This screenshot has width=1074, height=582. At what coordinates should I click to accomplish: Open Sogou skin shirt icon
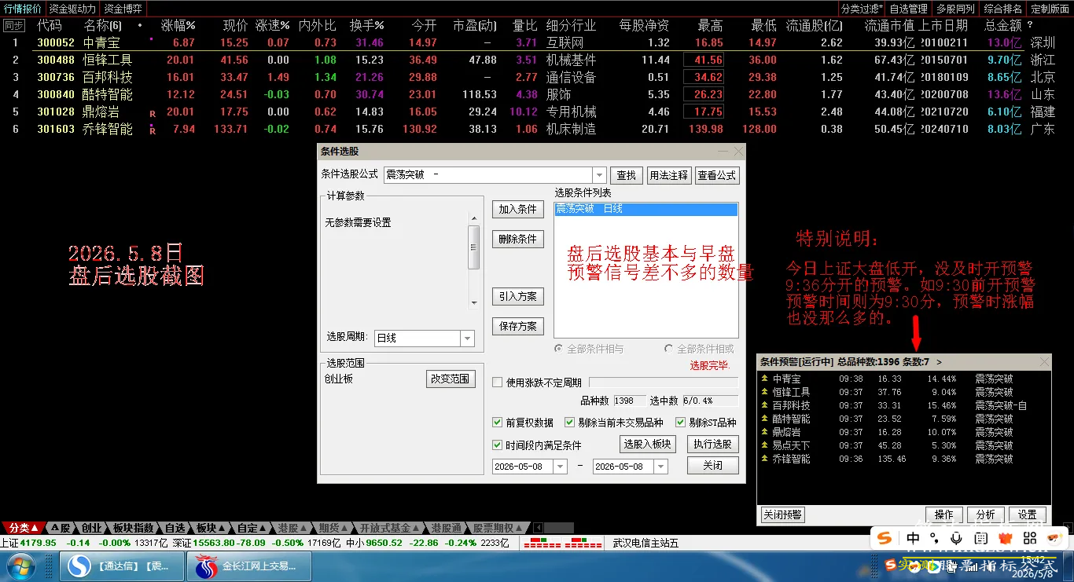(1005, 538)
